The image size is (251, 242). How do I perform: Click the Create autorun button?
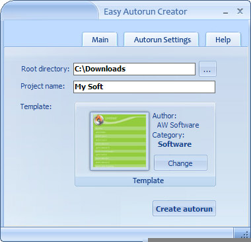pos(184,208)
